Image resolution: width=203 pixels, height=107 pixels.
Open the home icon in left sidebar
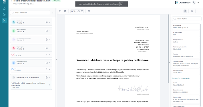[4, 9]
